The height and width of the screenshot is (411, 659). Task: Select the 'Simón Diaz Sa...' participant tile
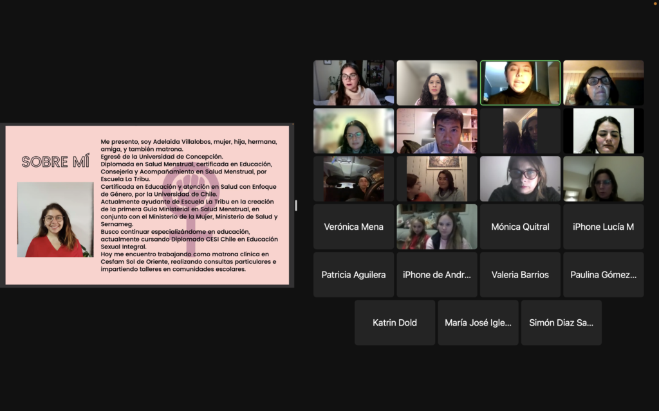561,322
